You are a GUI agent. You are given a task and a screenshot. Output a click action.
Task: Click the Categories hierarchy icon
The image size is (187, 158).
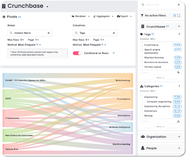[x=142, y=86]
